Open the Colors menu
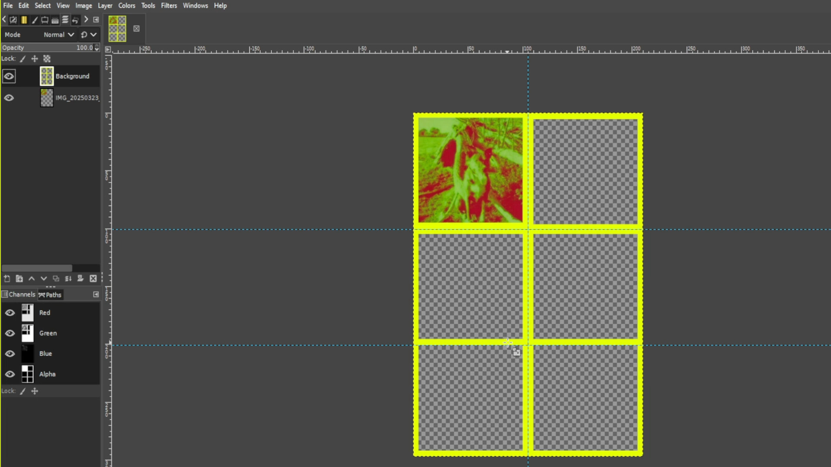831x467 pixels. click(127, 6)
